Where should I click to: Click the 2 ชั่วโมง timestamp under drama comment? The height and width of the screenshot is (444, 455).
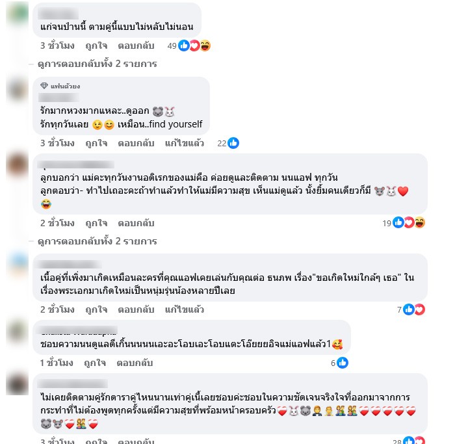[x=57, y=309]
